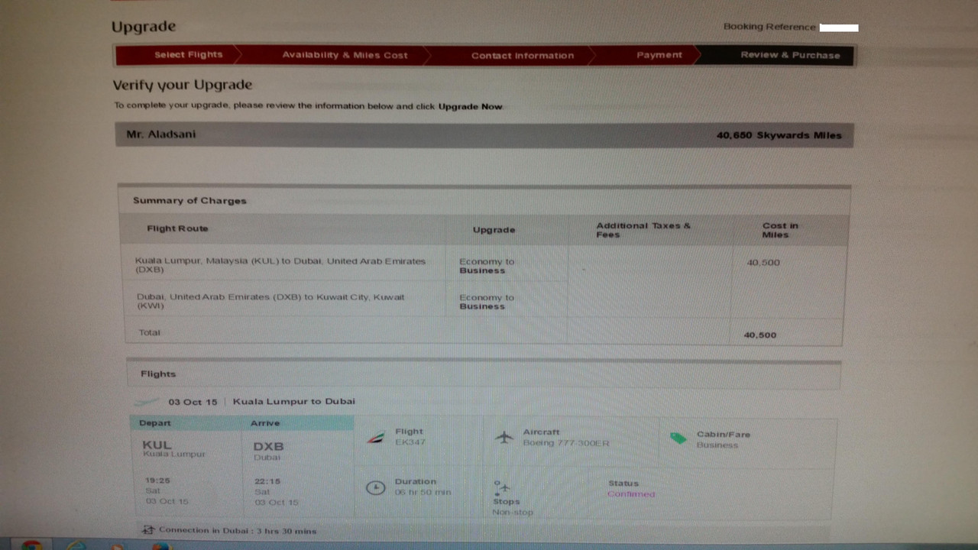The image size is (978, 550).
Task: Click the Total row label
Action: (x=149, y=332)
